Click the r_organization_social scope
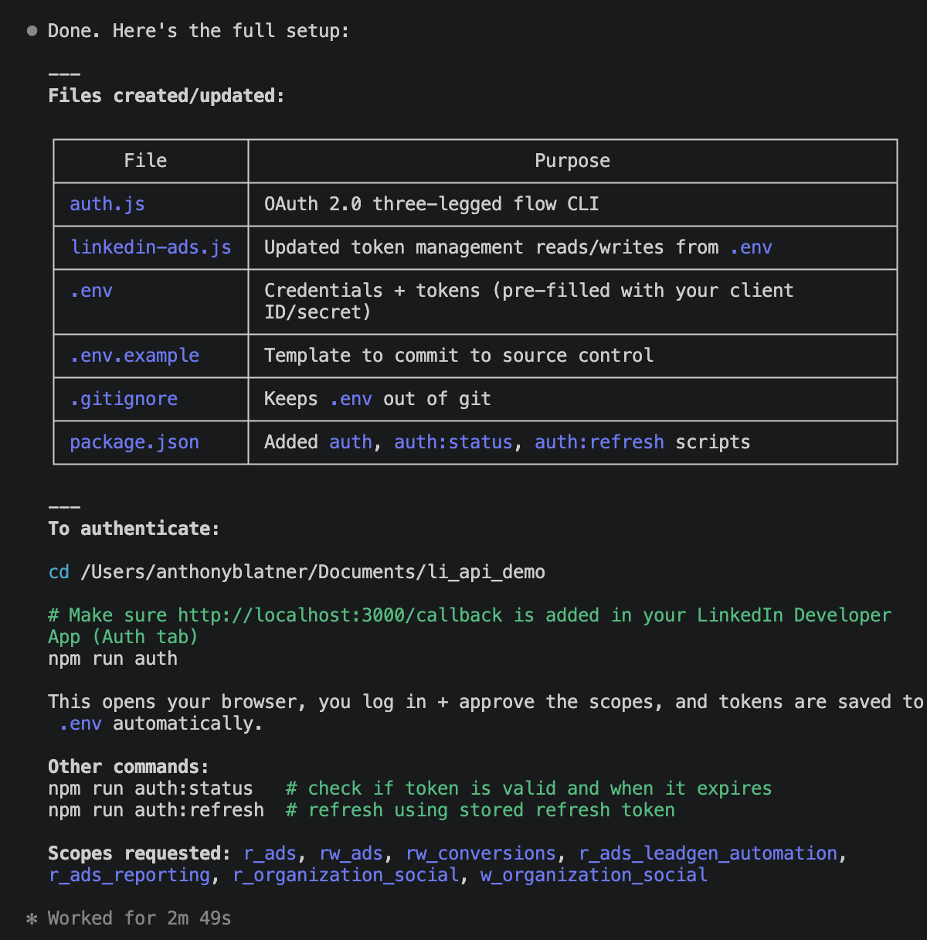The height and width of the screenshot is (940, 927). (x=346, y=875)
